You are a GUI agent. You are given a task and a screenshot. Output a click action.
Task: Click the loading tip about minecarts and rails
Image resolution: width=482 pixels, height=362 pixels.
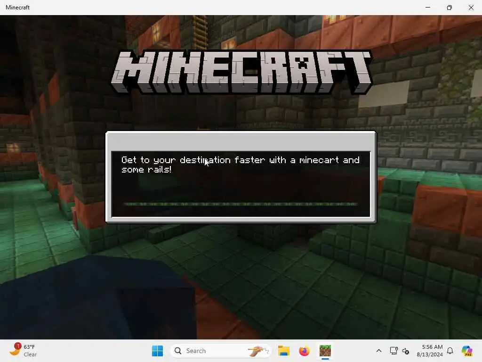[241, 165]
